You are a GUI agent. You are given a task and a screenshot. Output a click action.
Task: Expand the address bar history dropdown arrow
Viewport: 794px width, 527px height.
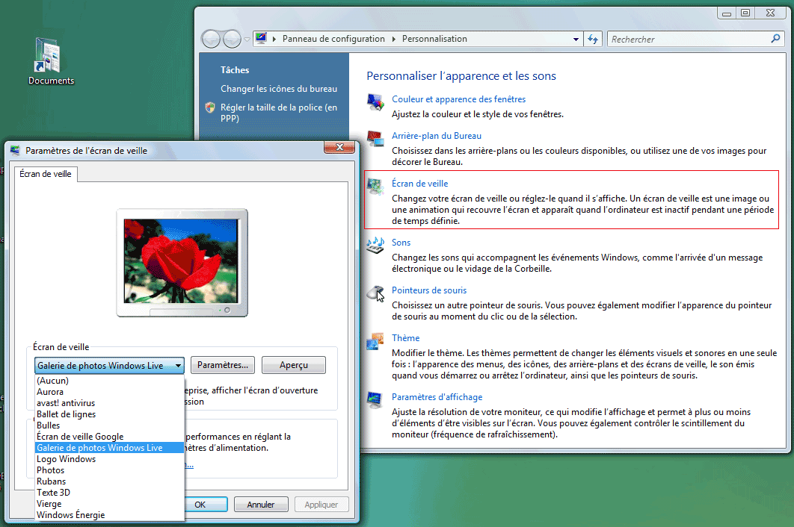click(x=576, y=39)
